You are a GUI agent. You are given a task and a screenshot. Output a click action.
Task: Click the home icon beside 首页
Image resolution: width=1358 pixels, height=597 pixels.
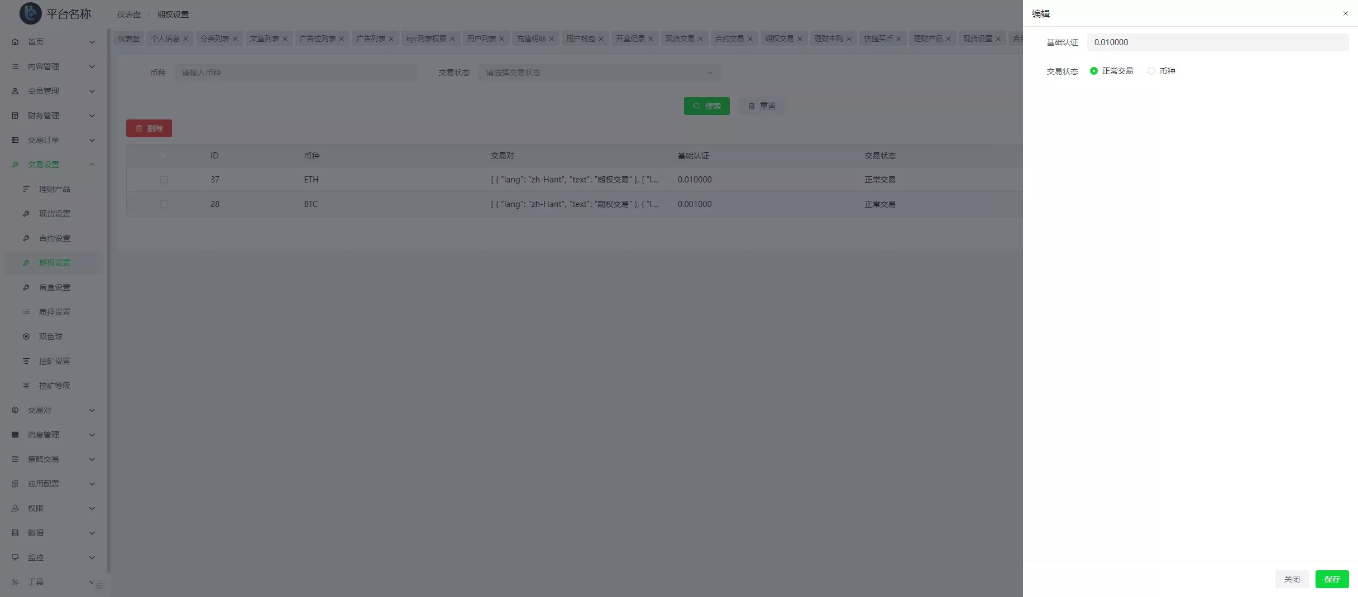(x=15, y=42)
